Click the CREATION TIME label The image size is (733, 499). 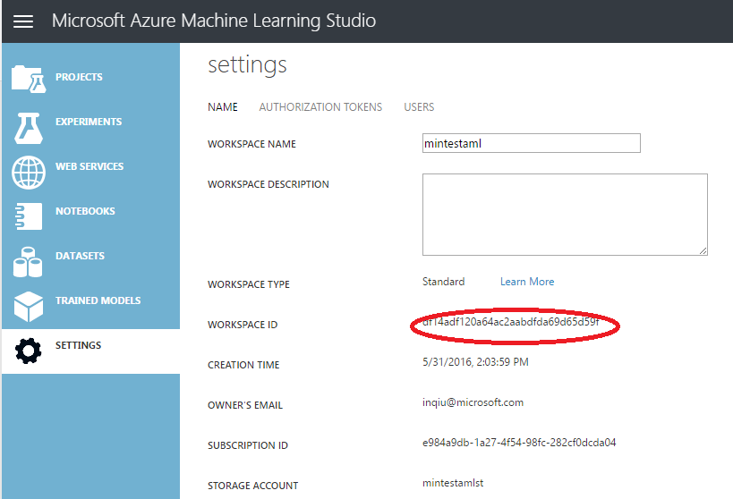pos(243,365)
